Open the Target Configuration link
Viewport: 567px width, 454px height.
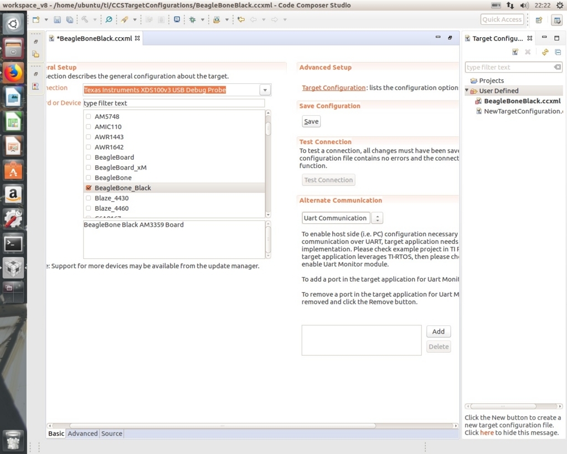tap(333, 88)
